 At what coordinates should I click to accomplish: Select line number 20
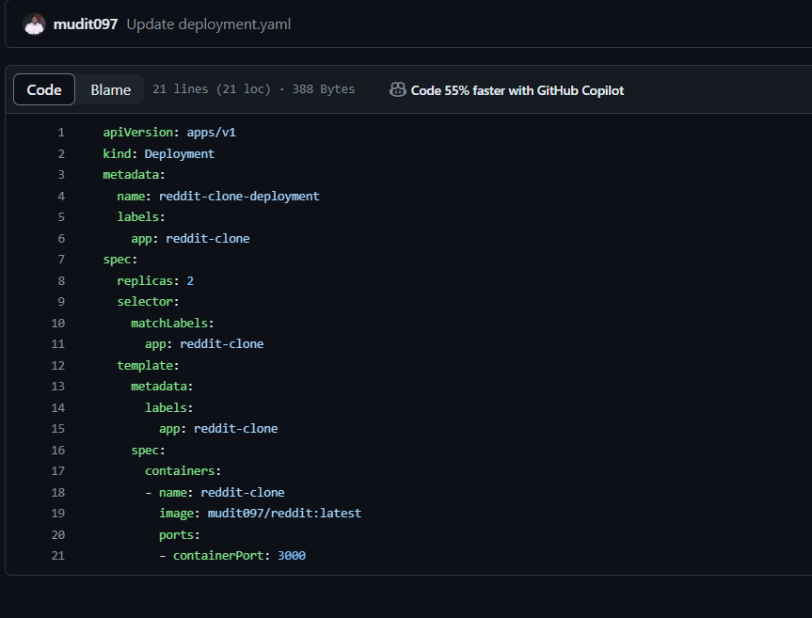click(58, 535)
